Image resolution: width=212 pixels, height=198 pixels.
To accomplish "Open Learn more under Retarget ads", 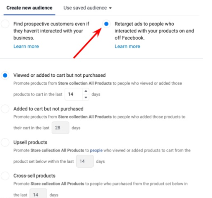I will (127, 46).
